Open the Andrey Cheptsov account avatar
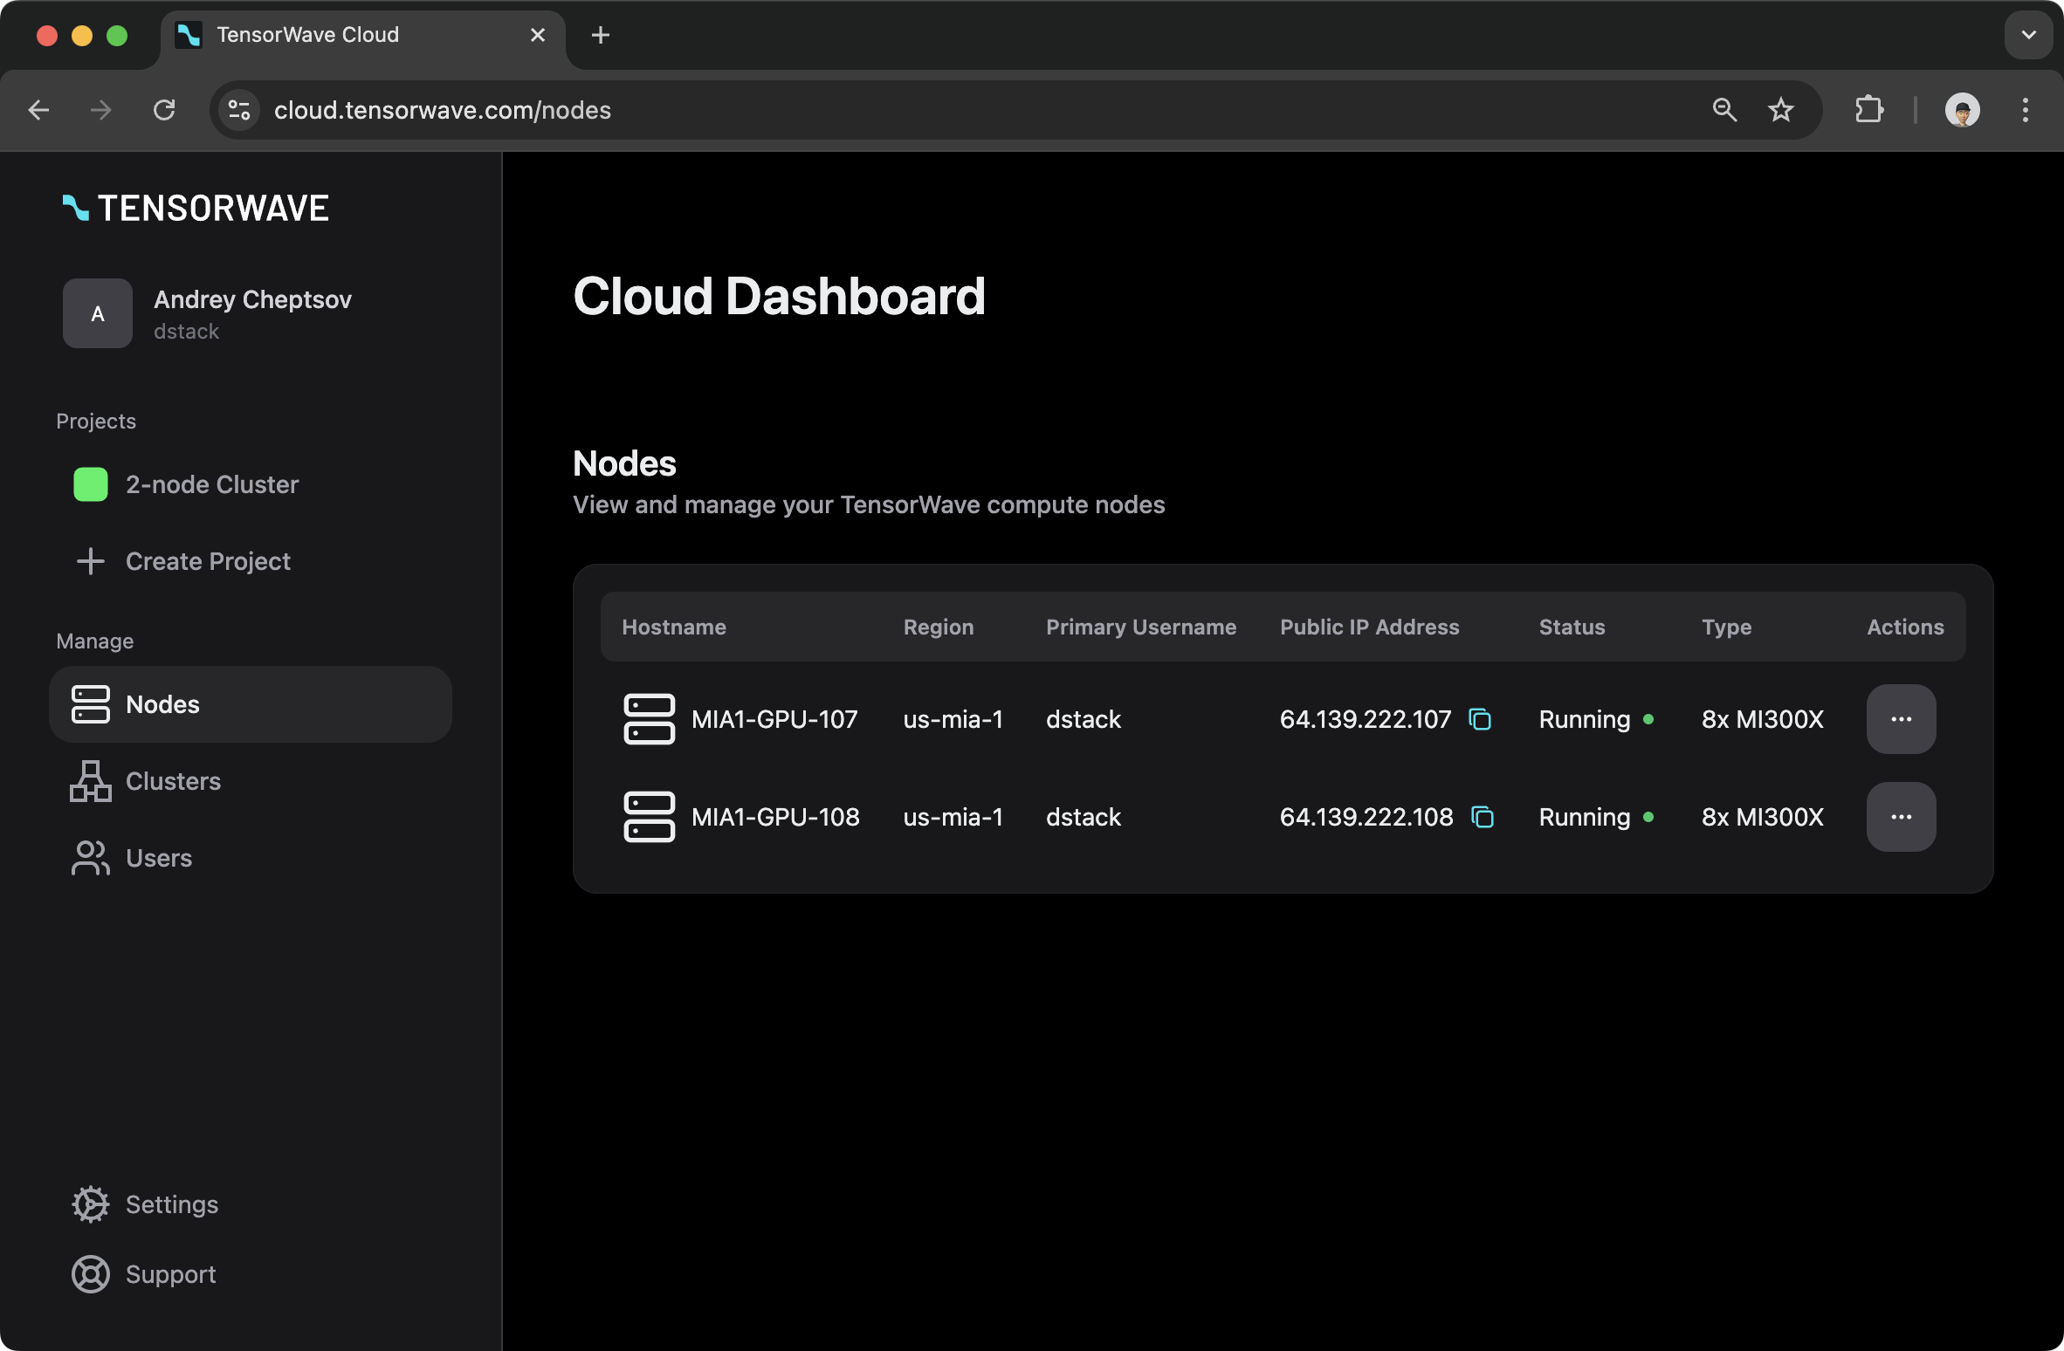Image resolution: width=2064 pixels, height=1351 pixels. [x=98, y=313]
